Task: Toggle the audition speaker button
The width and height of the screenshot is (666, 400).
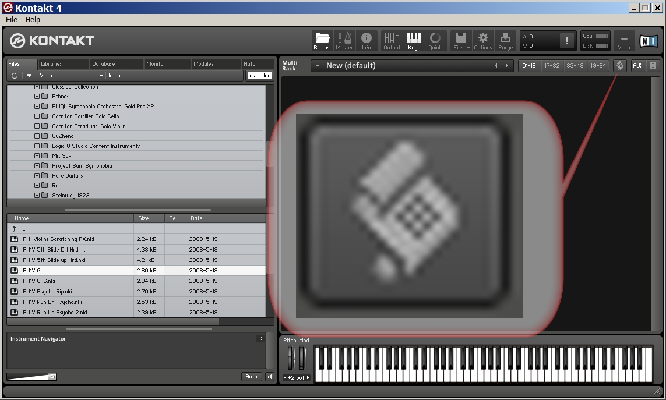Action: pyautogui.click(x=270, y=377)
